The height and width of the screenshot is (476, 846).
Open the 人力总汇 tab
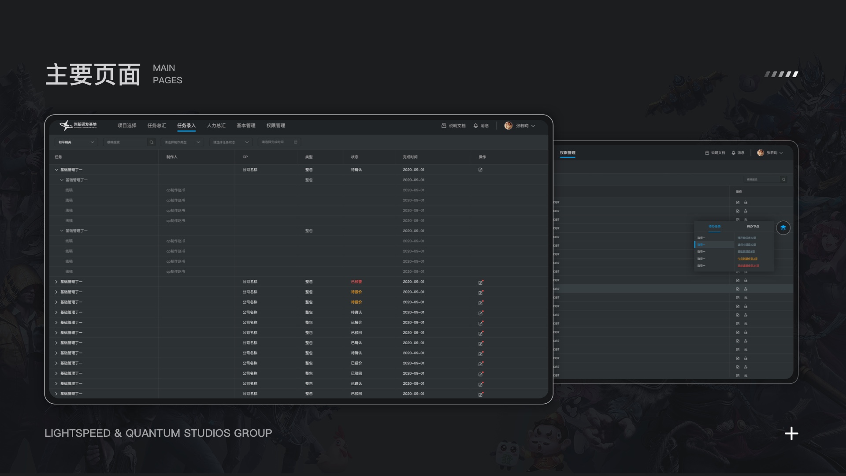(216, 126)
